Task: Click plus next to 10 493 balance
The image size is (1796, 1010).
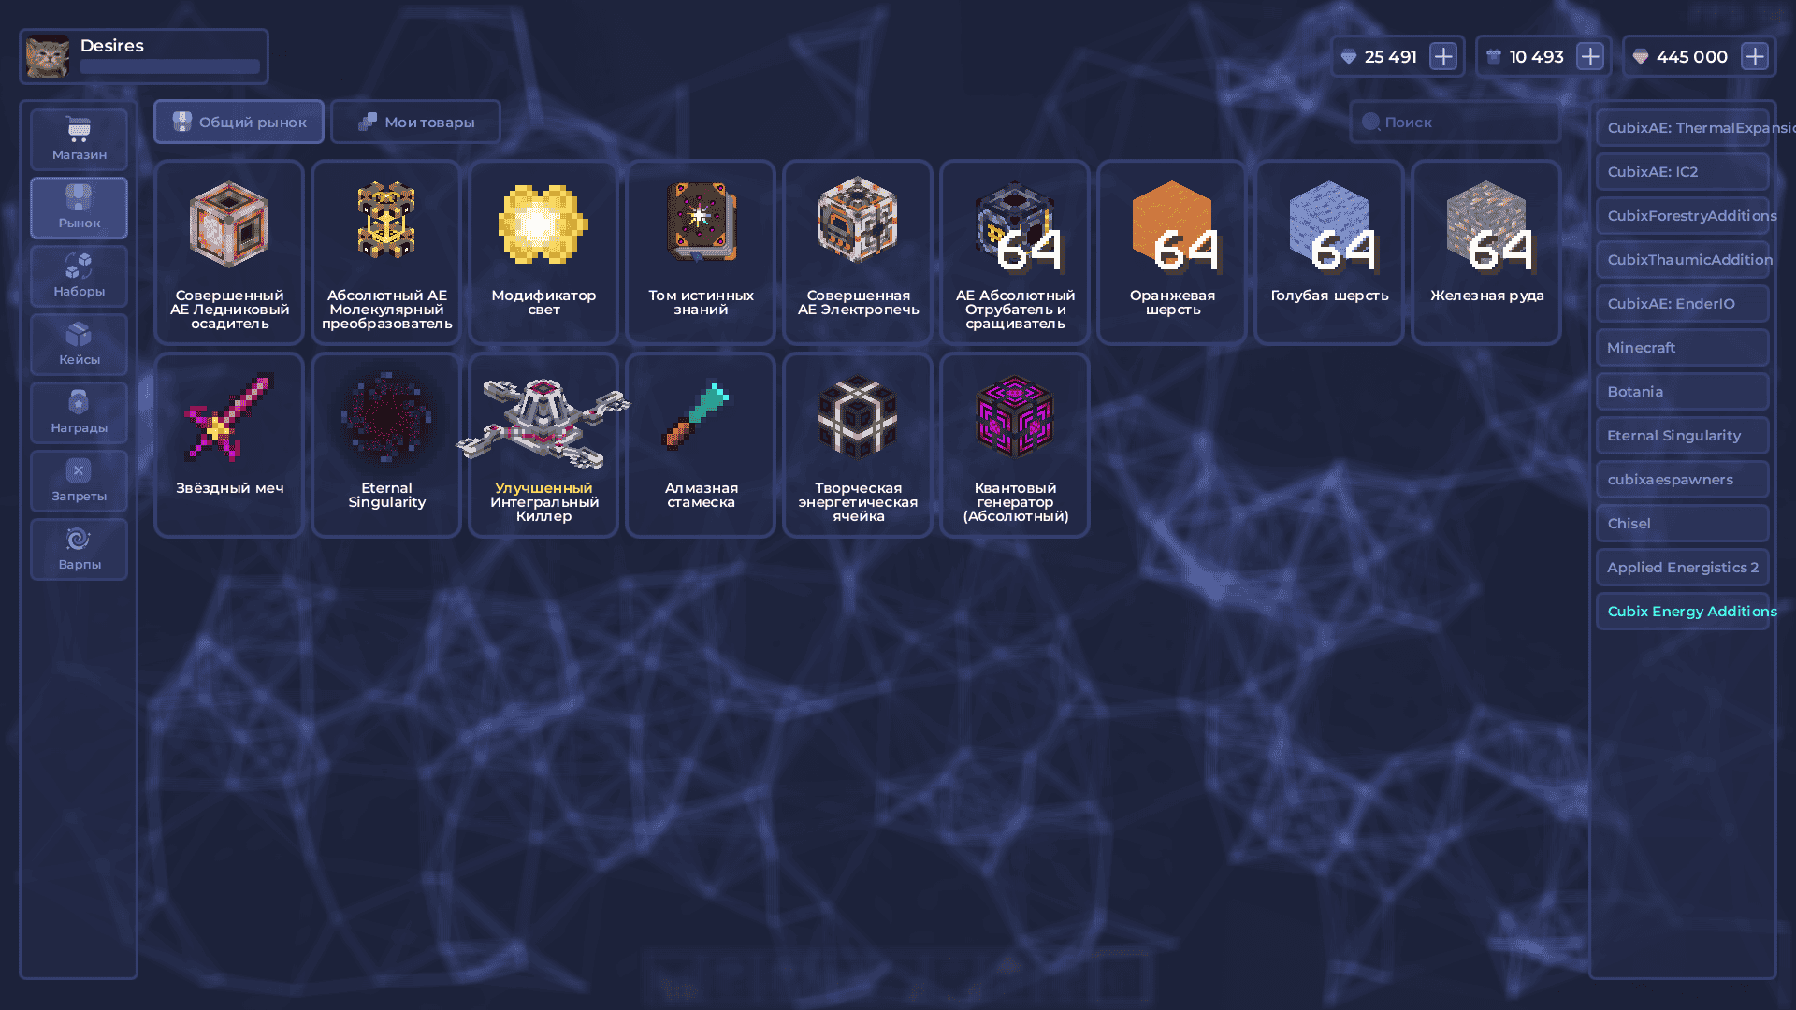Action: click(x=1590, y=56)
